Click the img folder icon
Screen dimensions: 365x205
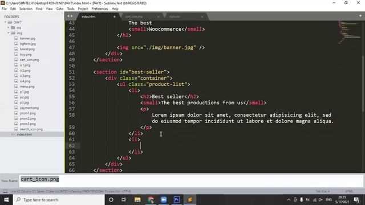click(x=13, y=33)
